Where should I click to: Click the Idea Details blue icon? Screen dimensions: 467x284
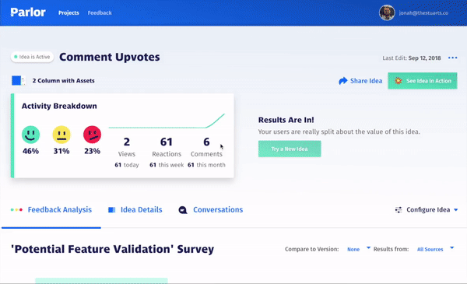click(x=111, y=210)
